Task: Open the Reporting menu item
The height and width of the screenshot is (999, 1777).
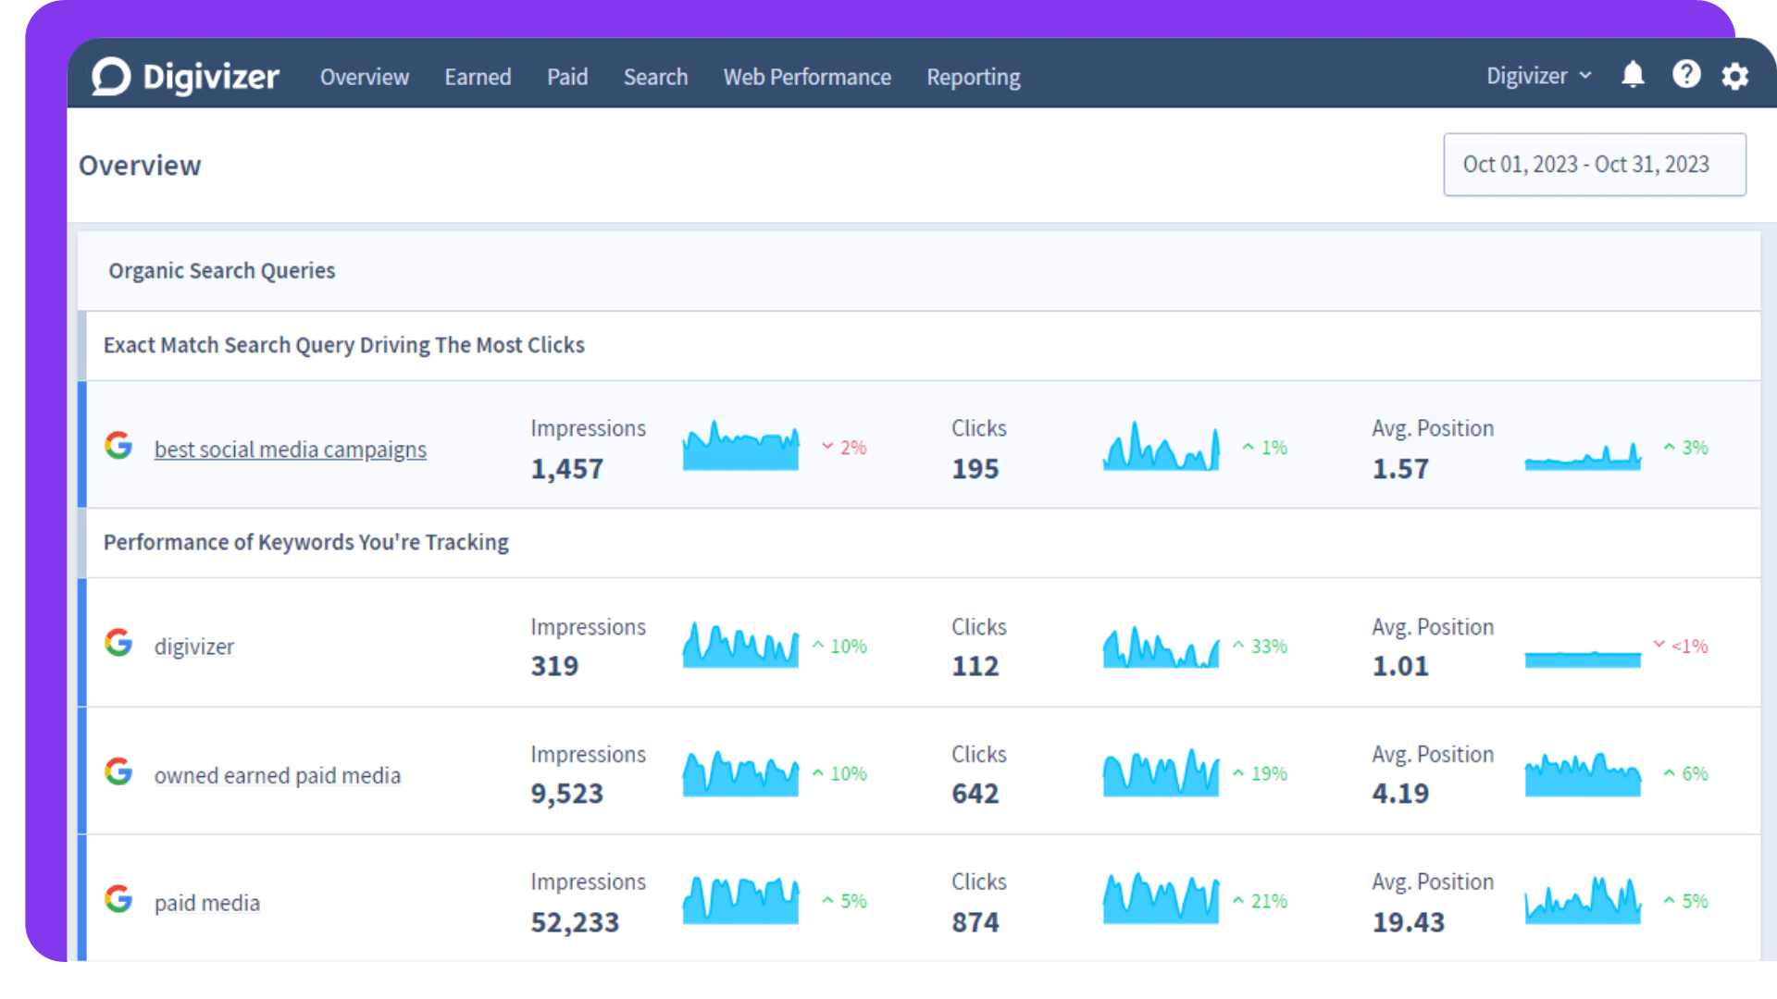Action: coord(974,77)
